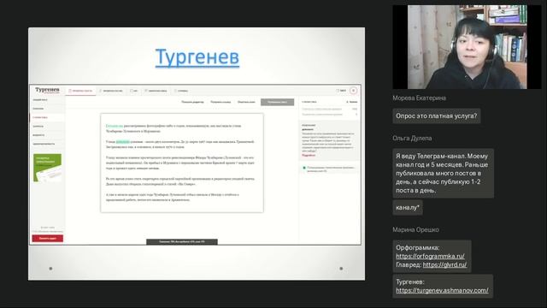Click the round red-outlined profile icon in Тургенев header

(353, 91)
